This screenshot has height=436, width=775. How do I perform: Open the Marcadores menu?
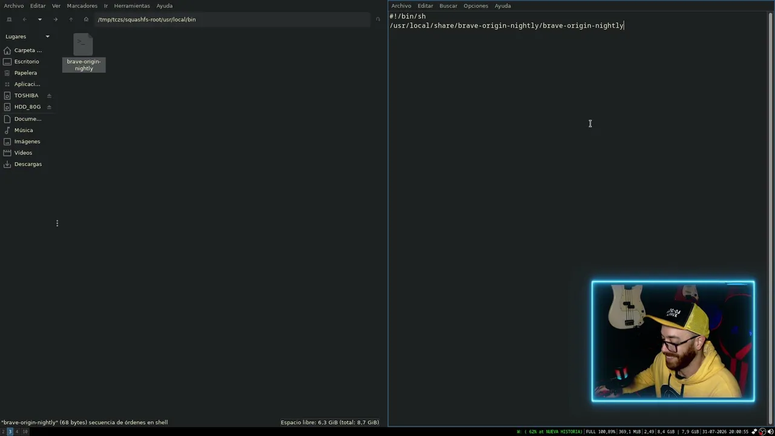point(82,6)
